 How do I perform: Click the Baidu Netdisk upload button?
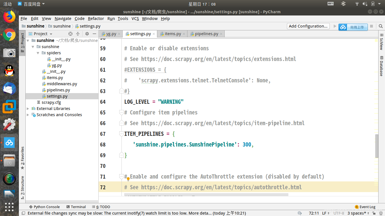(x=353, y=27)
